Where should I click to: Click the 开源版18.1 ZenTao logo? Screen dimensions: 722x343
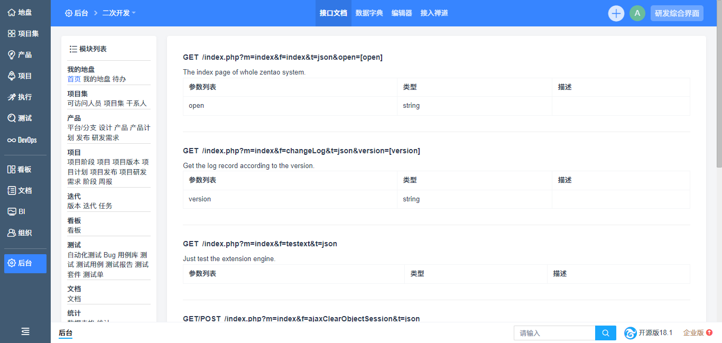tap(631, 333)
